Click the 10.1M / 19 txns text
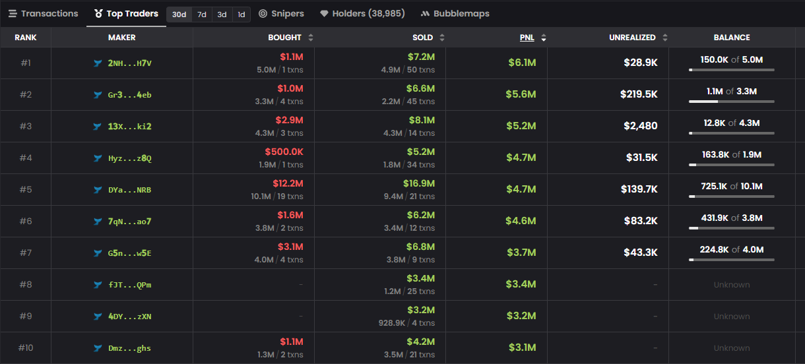Image resolution: width=805 pixels, height=364 pixels. point(277,197)
